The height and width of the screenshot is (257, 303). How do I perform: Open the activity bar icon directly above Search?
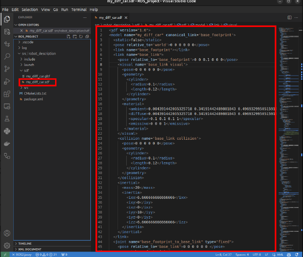point(7,44)
